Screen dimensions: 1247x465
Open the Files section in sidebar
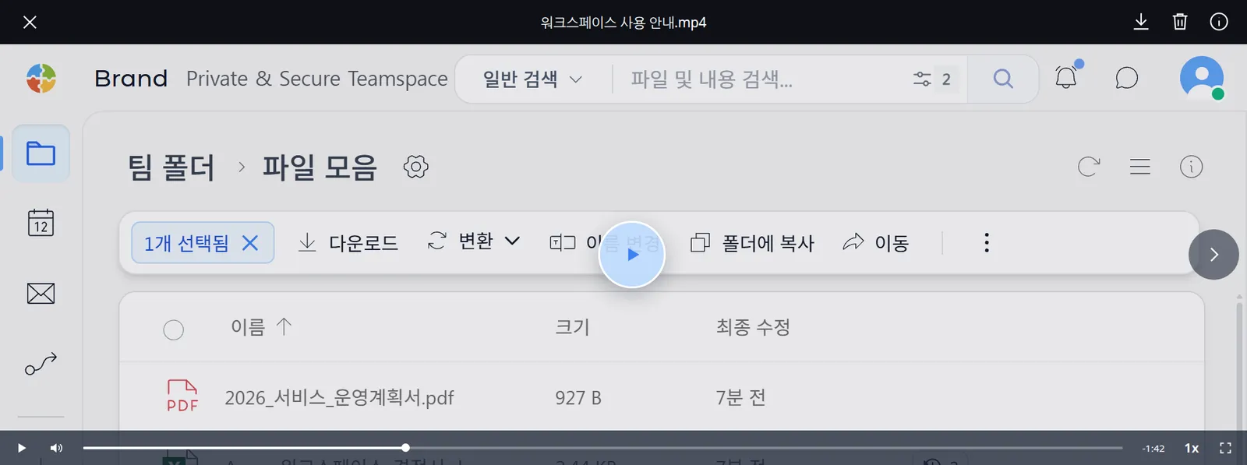point(41,153)
